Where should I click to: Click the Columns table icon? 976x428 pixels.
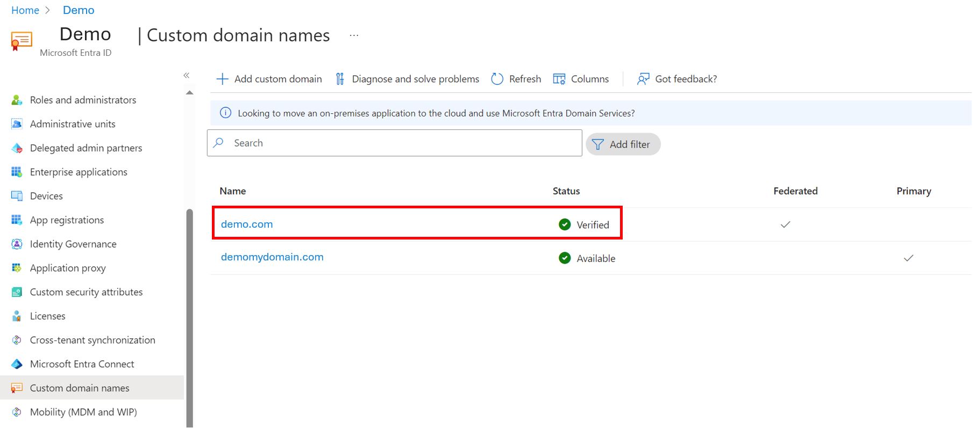(x=559, y=79)
